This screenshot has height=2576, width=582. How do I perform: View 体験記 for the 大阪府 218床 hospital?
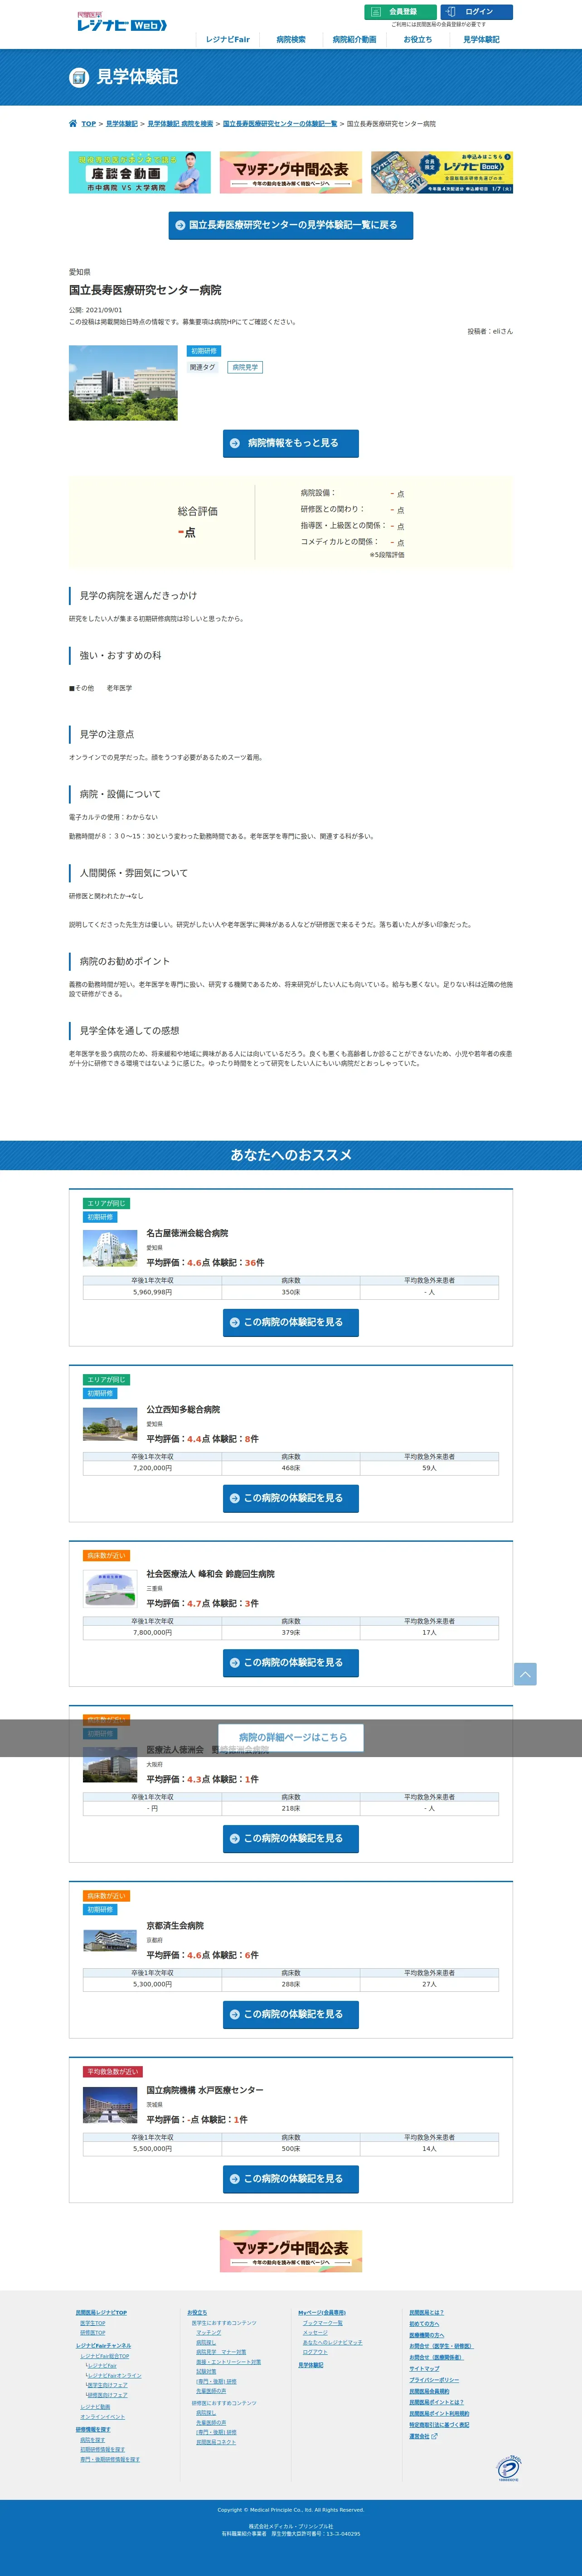[x=291, y=1838]
